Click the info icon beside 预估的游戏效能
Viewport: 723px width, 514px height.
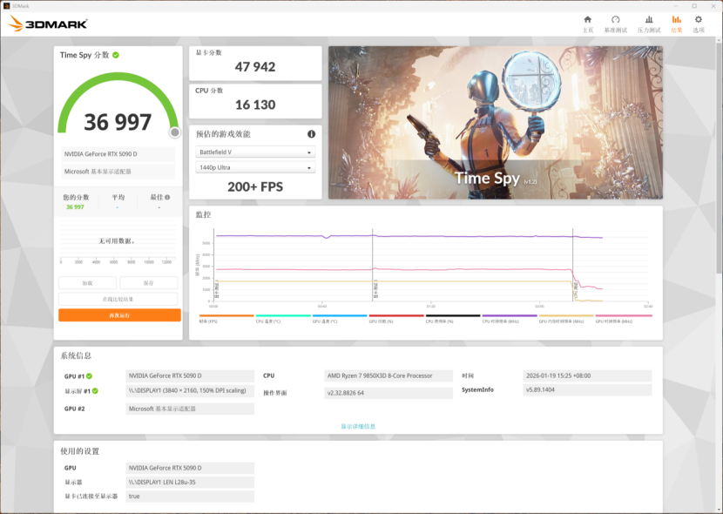point(311,134)
